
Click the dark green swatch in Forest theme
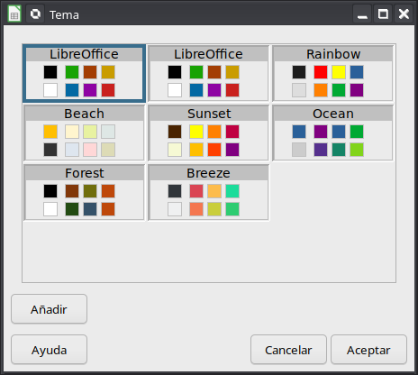pos(72,209)
